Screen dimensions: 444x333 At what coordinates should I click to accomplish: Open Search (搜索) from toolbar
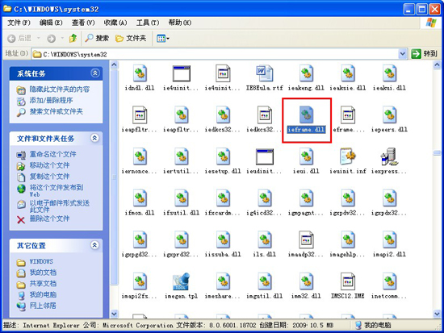tap(97, 38)
